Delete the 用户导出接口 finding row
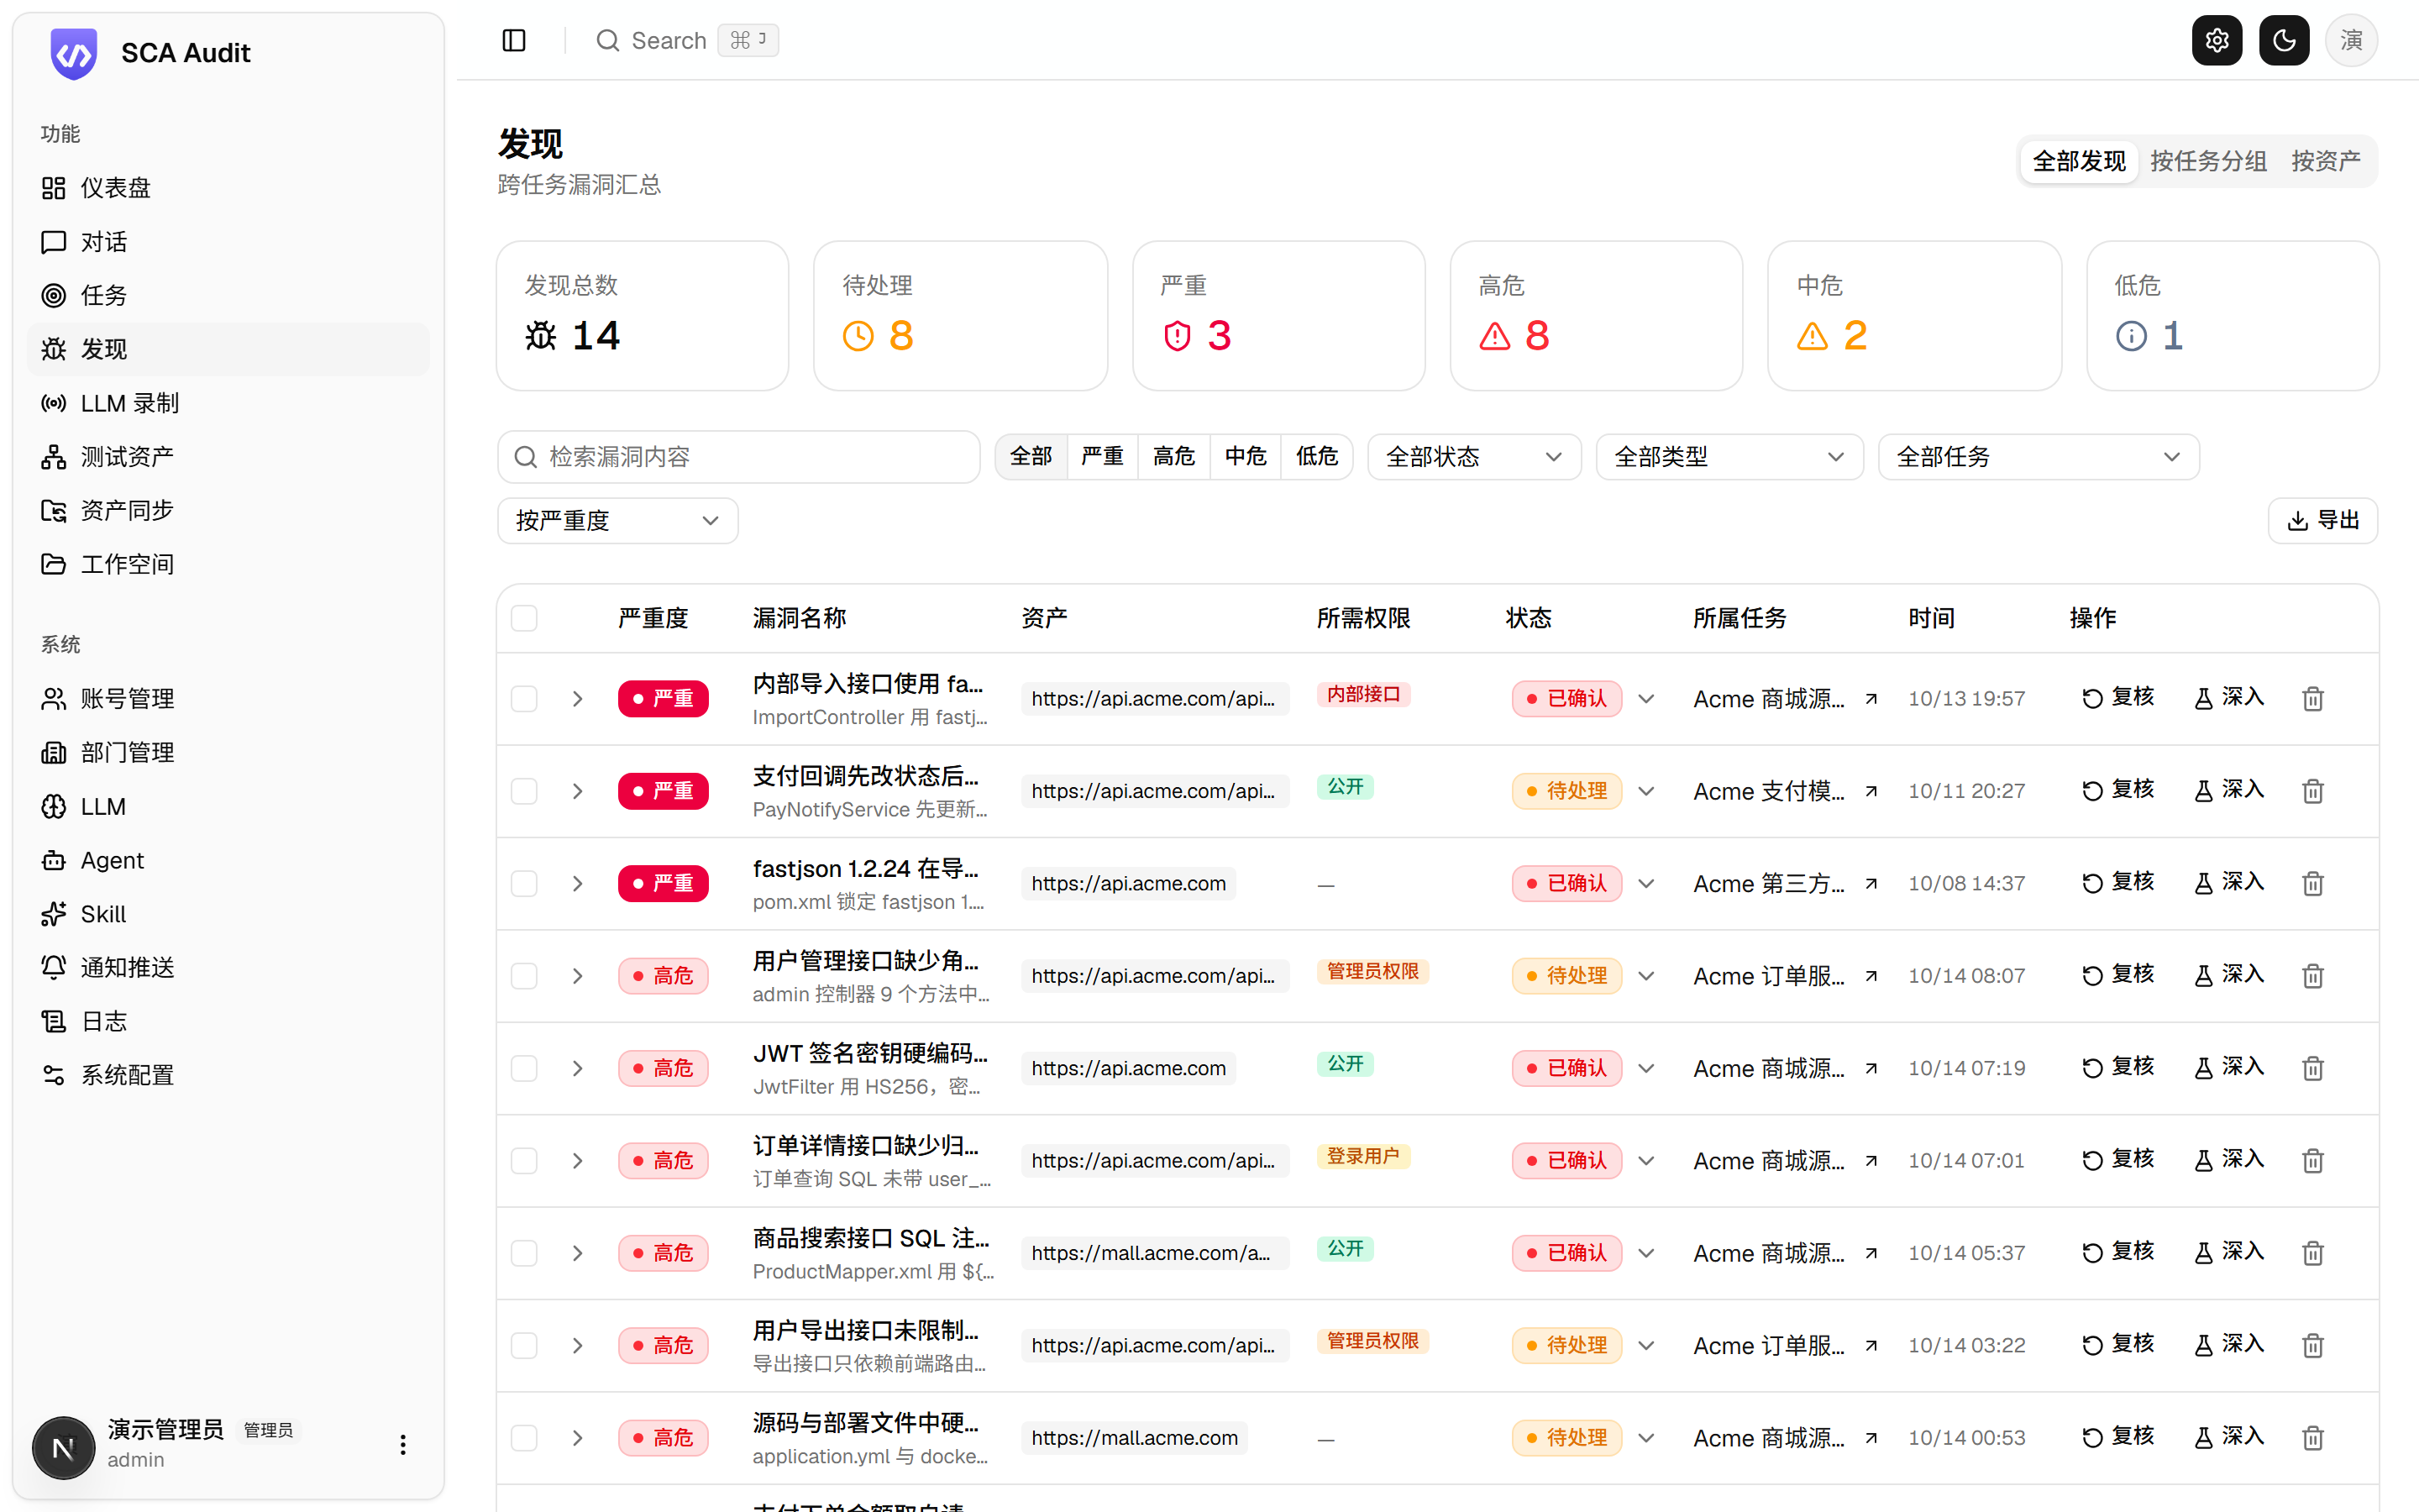 [x=2313, y=1345]
